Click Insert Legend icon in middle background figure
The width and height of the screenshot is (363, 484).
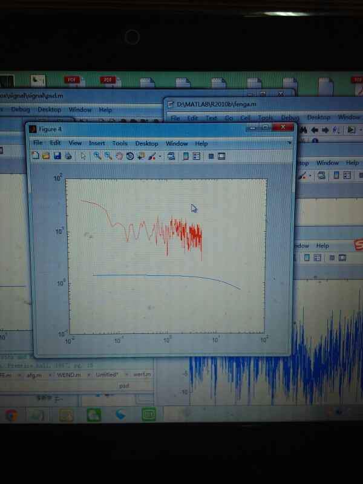[347, 175]
